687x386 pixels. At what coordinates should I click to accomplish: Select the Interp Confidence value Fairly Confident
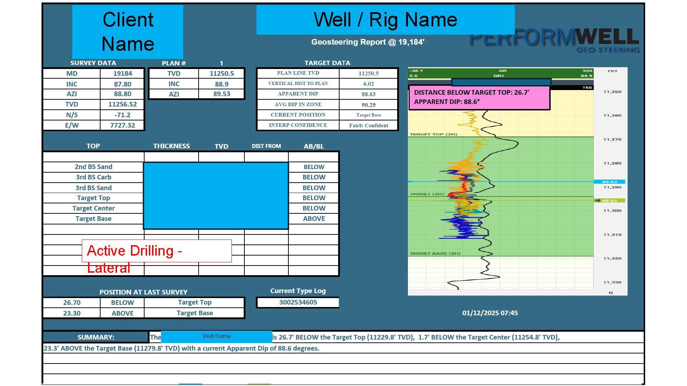click(368, 125)
